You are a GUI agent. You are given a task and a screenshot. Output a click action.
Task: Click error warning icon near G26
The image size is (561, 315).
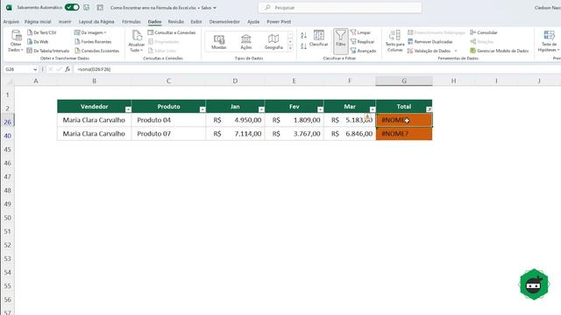pyautogui.click(x=367, y=117)
